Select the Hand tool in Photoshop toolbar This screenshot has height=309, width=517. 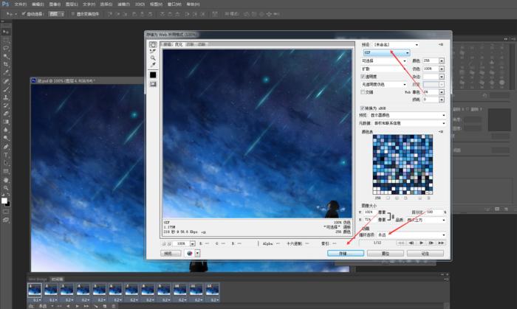click(x=6, y=180)
